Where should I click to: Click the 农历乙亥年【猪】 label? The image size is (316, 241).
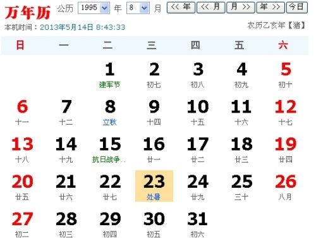tap(277, 25)
